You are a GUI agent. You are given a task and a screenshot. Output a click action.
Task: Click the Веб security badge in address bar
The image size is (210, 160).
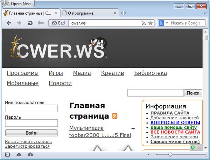[58, 23]
